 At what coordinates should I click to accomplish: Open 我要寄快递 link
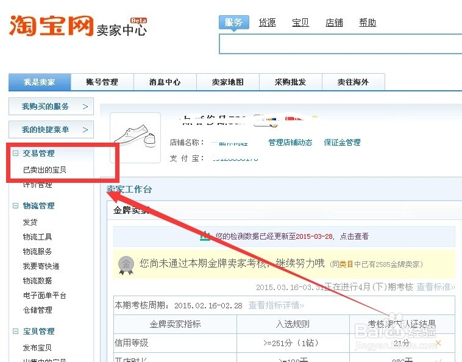point(41,266)
